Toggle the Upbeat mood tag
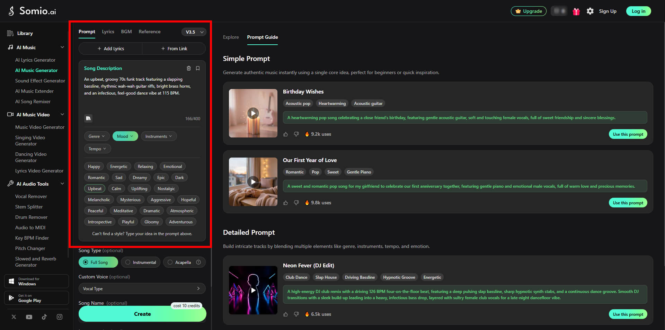Screen dimensions: 665x330 [95, 189]
